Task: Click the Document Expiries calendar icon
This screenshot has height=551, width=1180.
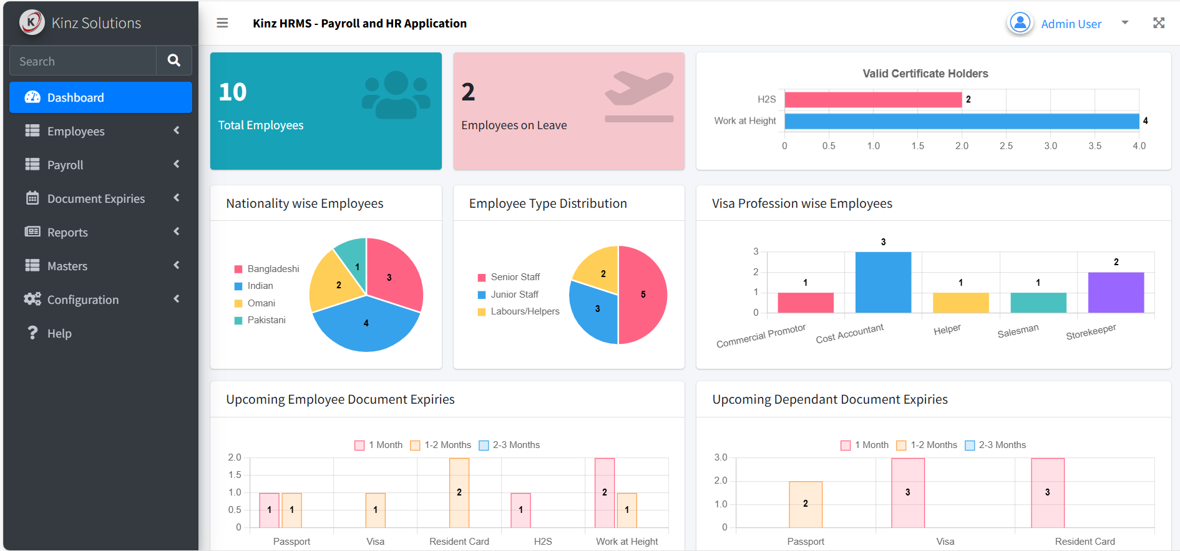Action: [x=32, y=198]
